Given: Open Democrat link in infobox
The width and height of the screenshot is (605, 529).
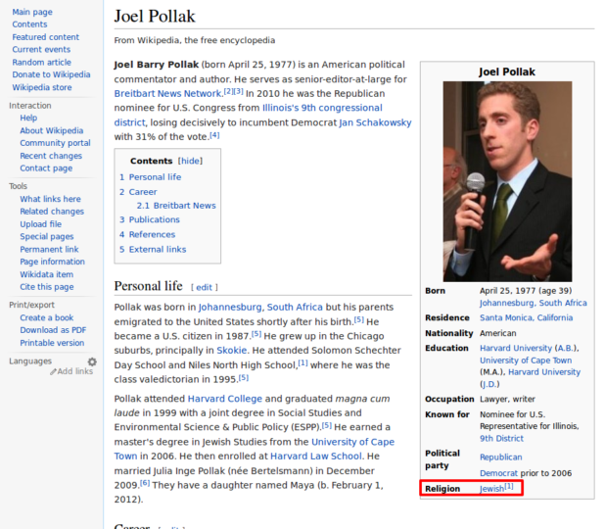Looking at the screenshot, I should 498,473.
